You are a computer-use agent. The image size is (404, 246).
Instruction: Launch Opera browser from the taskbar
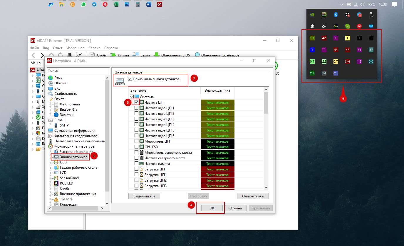coord(105,4)
